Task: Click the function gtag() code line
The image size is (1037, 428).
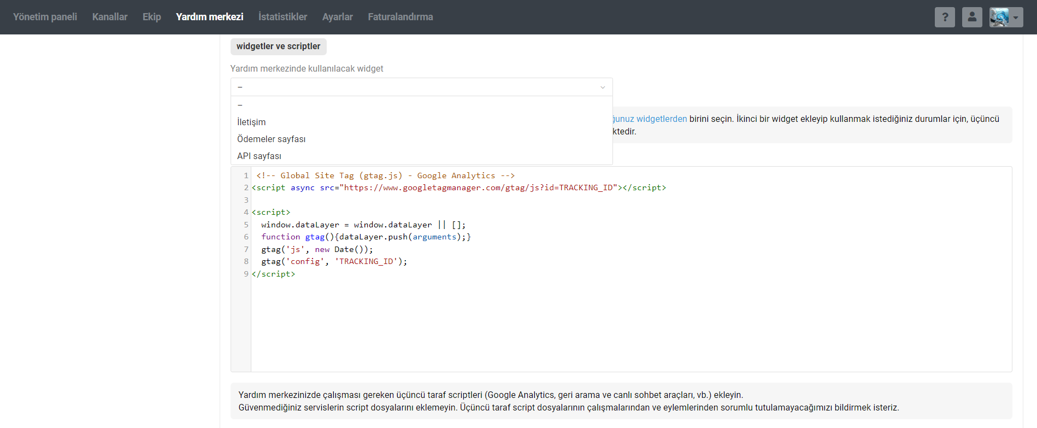Action: tap(366, 237)
